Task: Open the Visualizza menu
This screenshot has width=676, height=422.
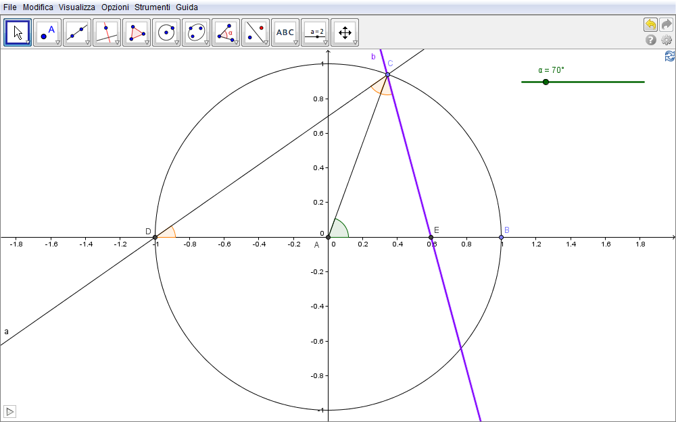Action: click(x=77, y=7)
